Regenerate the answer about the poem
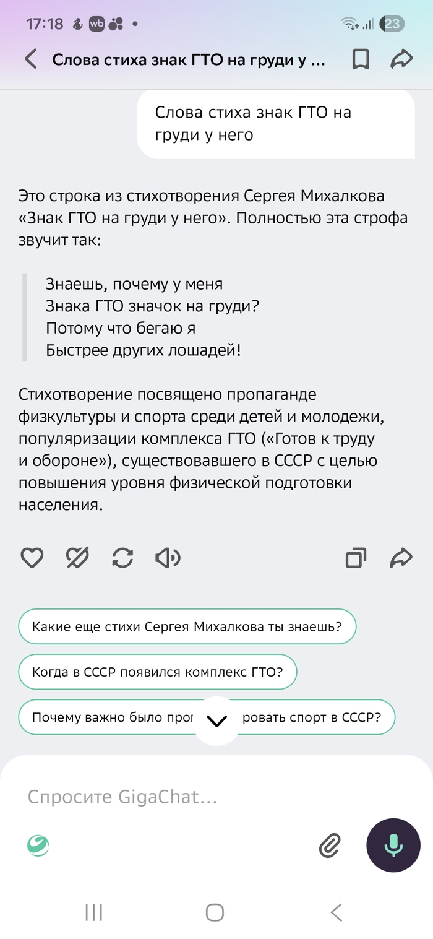The width and height of the screenshot is (433, 939). 122,558
